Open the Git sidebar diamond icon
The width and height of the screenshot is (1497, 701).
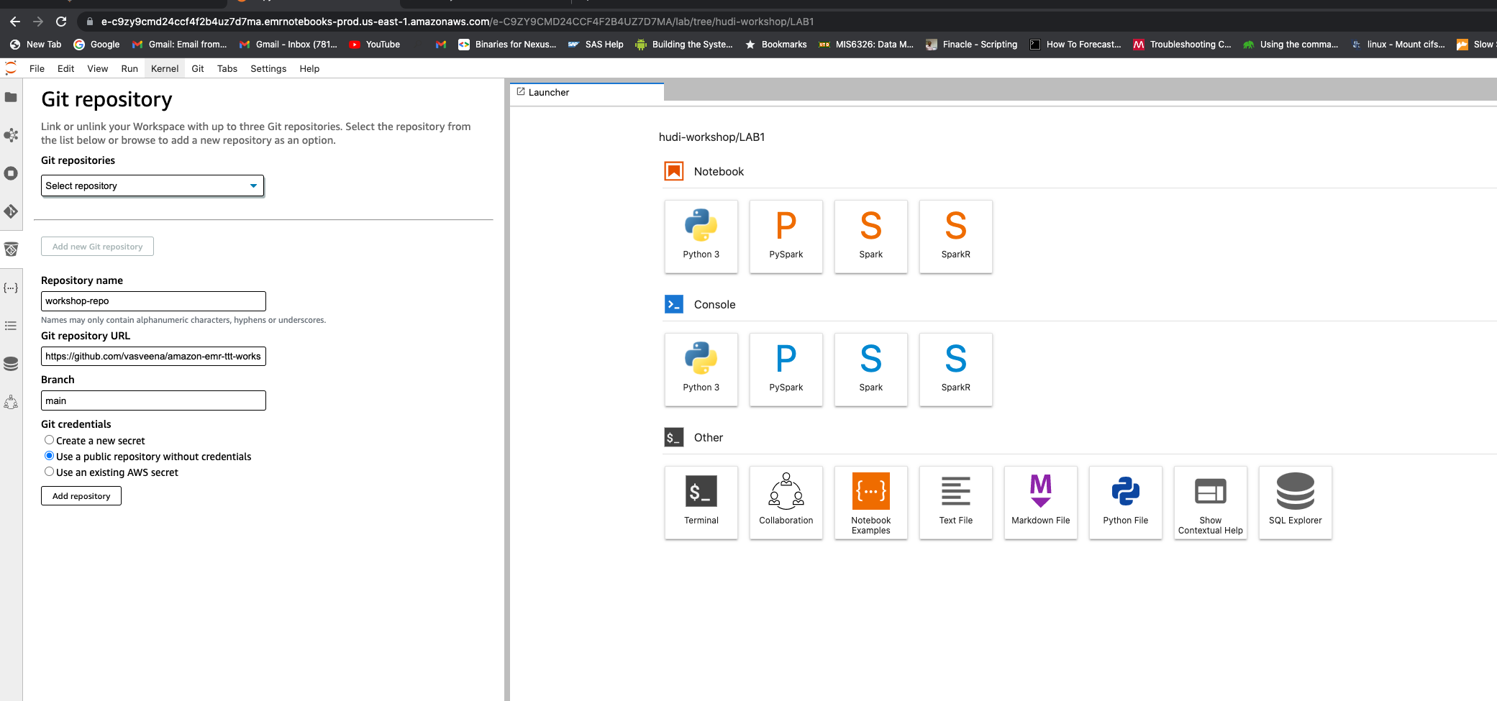pyautogui.click(x=11, y=211)
